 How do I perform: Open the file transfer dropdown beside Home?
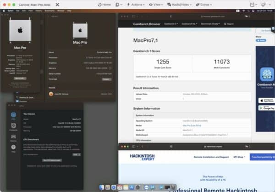119,5
